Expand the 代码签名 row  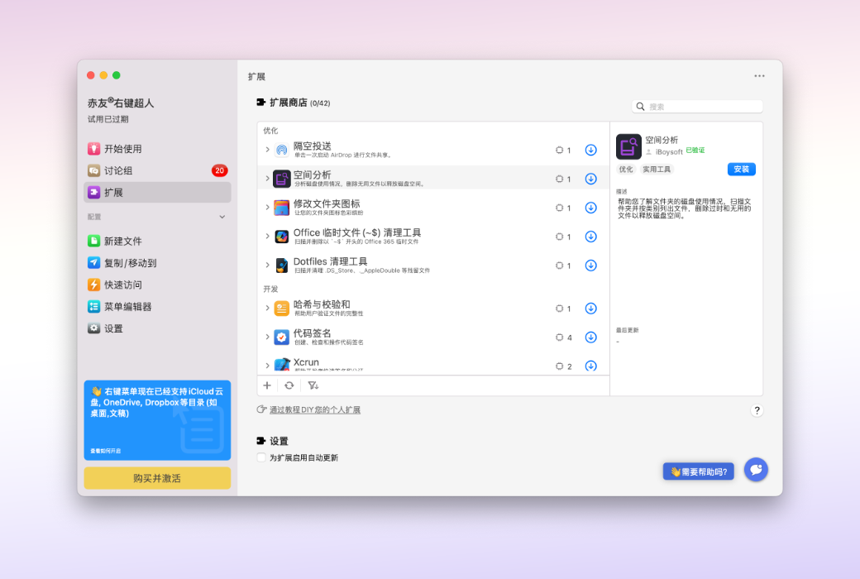[267, 337]
